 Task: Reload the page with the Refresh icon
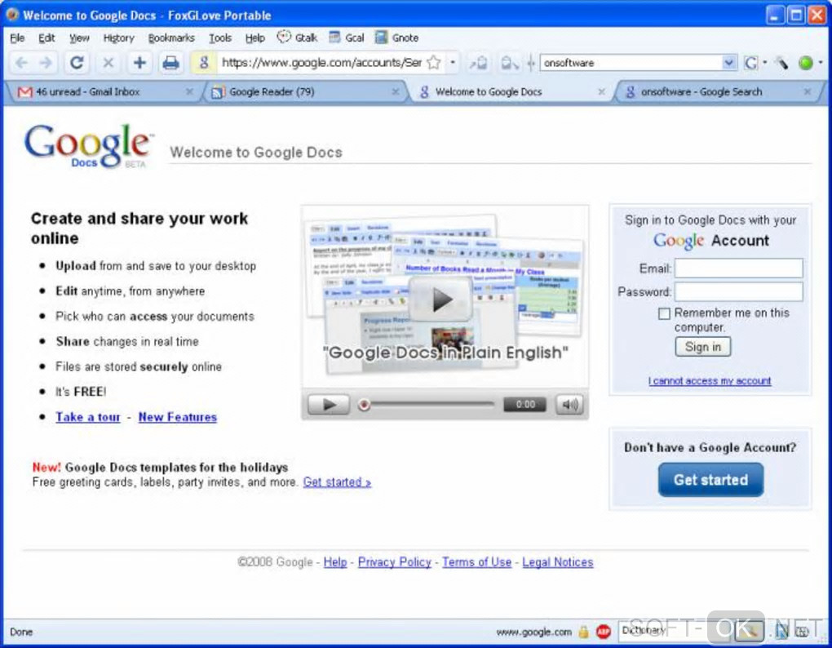coord(77,63)
